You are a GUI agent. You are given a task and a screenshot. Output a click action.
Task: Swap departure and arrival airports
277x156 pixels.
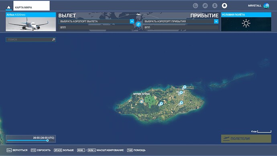pyautogui.click(x=138, y=24)
